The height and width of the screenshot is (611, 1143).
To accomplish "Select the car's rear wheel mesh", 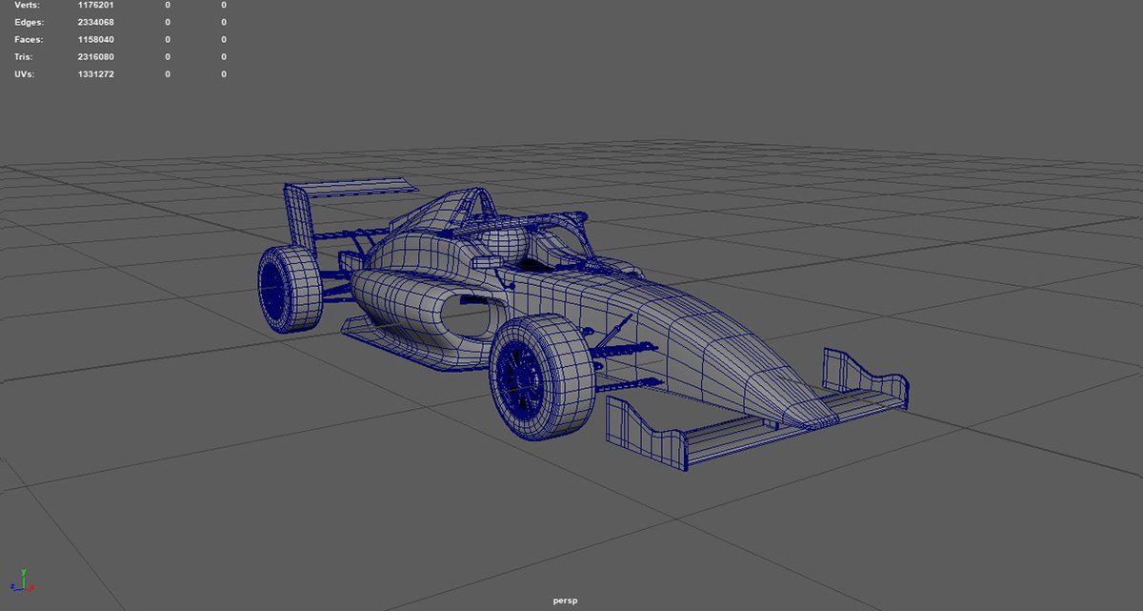I will pos(289,289).
